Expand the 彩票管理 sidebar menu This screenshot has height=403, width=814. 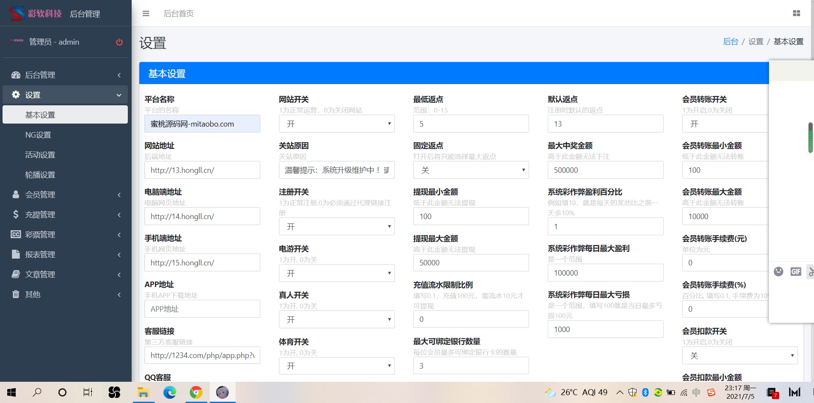66,234
